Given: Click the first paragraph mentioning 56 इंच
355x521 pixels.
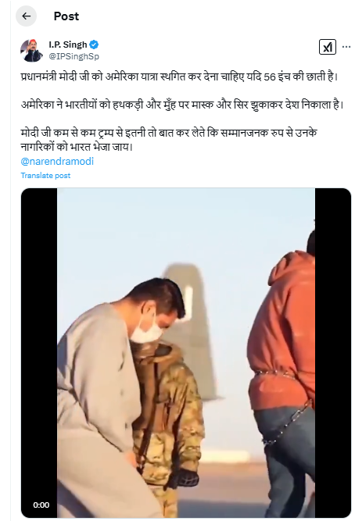Looking at the screenshot, I should (x=179, y=77).
